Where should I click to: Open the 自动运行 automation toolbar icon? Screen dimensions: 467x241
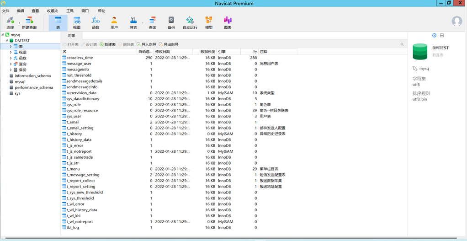pyautogui.click(x=190, y=23)
